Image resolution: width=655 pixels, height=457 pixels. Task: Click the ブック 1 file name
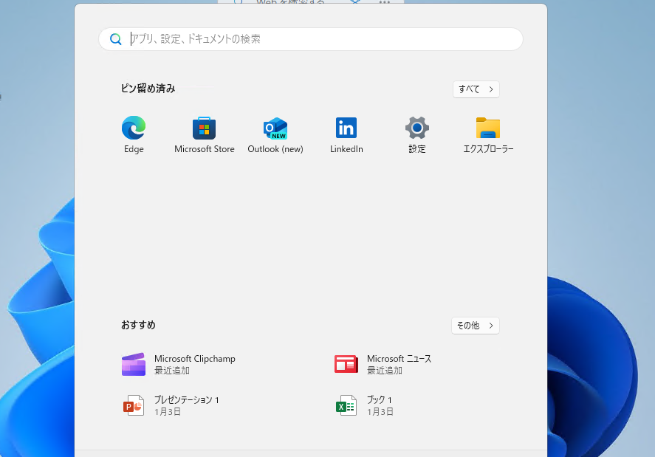pos(380,399)
